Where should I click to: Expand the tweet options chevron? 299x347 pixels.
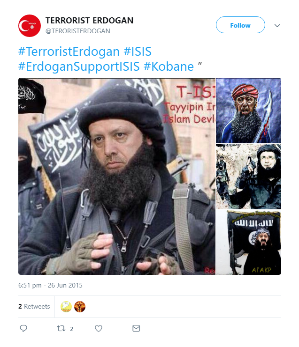pyautogui.click(x=277, y=25)
